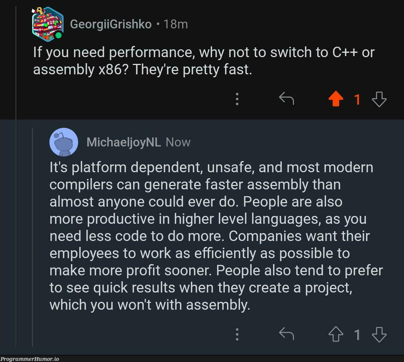Remove the upvote on GeorgiiGrishko's comment
Screen dimensions: 404x362
(336, 99)
